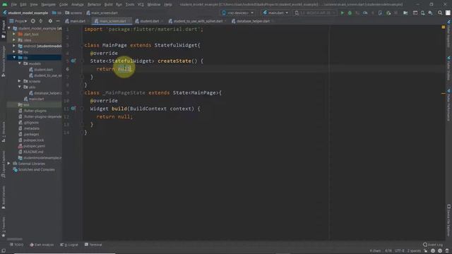This screenshot has width=452, height=254.
Task: Open the Edit menu
Action: [23, 4]
